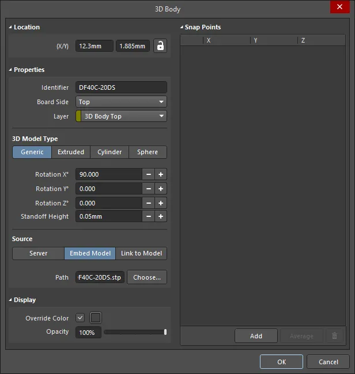Select the Generic 3D model type
Screen dimensions: 355x374
pyautogui.click(x=32, y=152)
